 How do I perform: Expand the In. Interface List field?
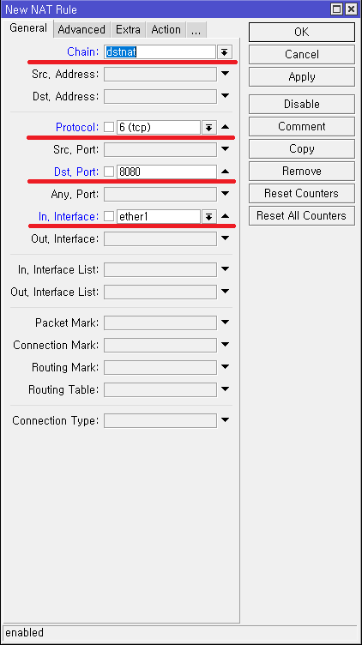point(225,269)
